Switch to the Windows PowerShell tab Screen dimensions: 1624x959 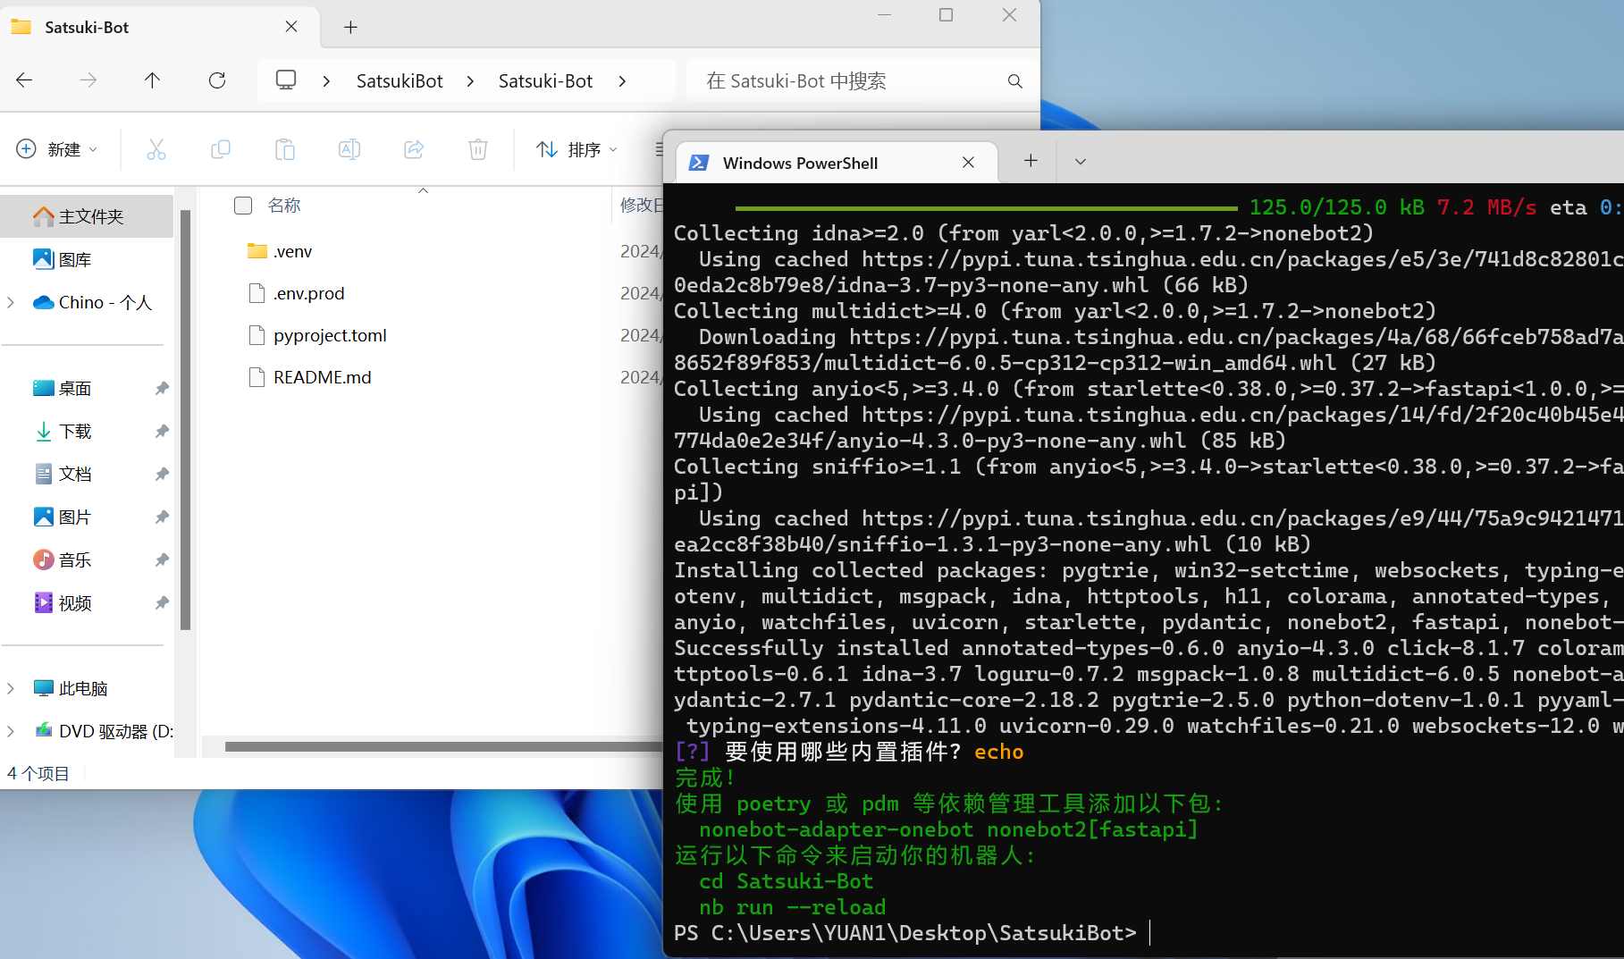pyautogui.click(x=836, y=163)
